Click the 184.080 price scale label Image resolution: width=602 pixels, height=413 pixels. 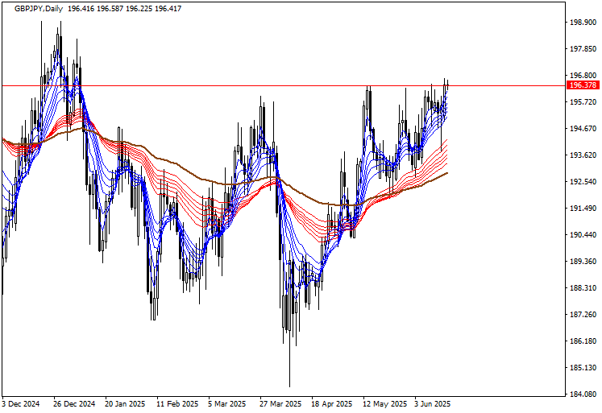[x=583, y=394]
